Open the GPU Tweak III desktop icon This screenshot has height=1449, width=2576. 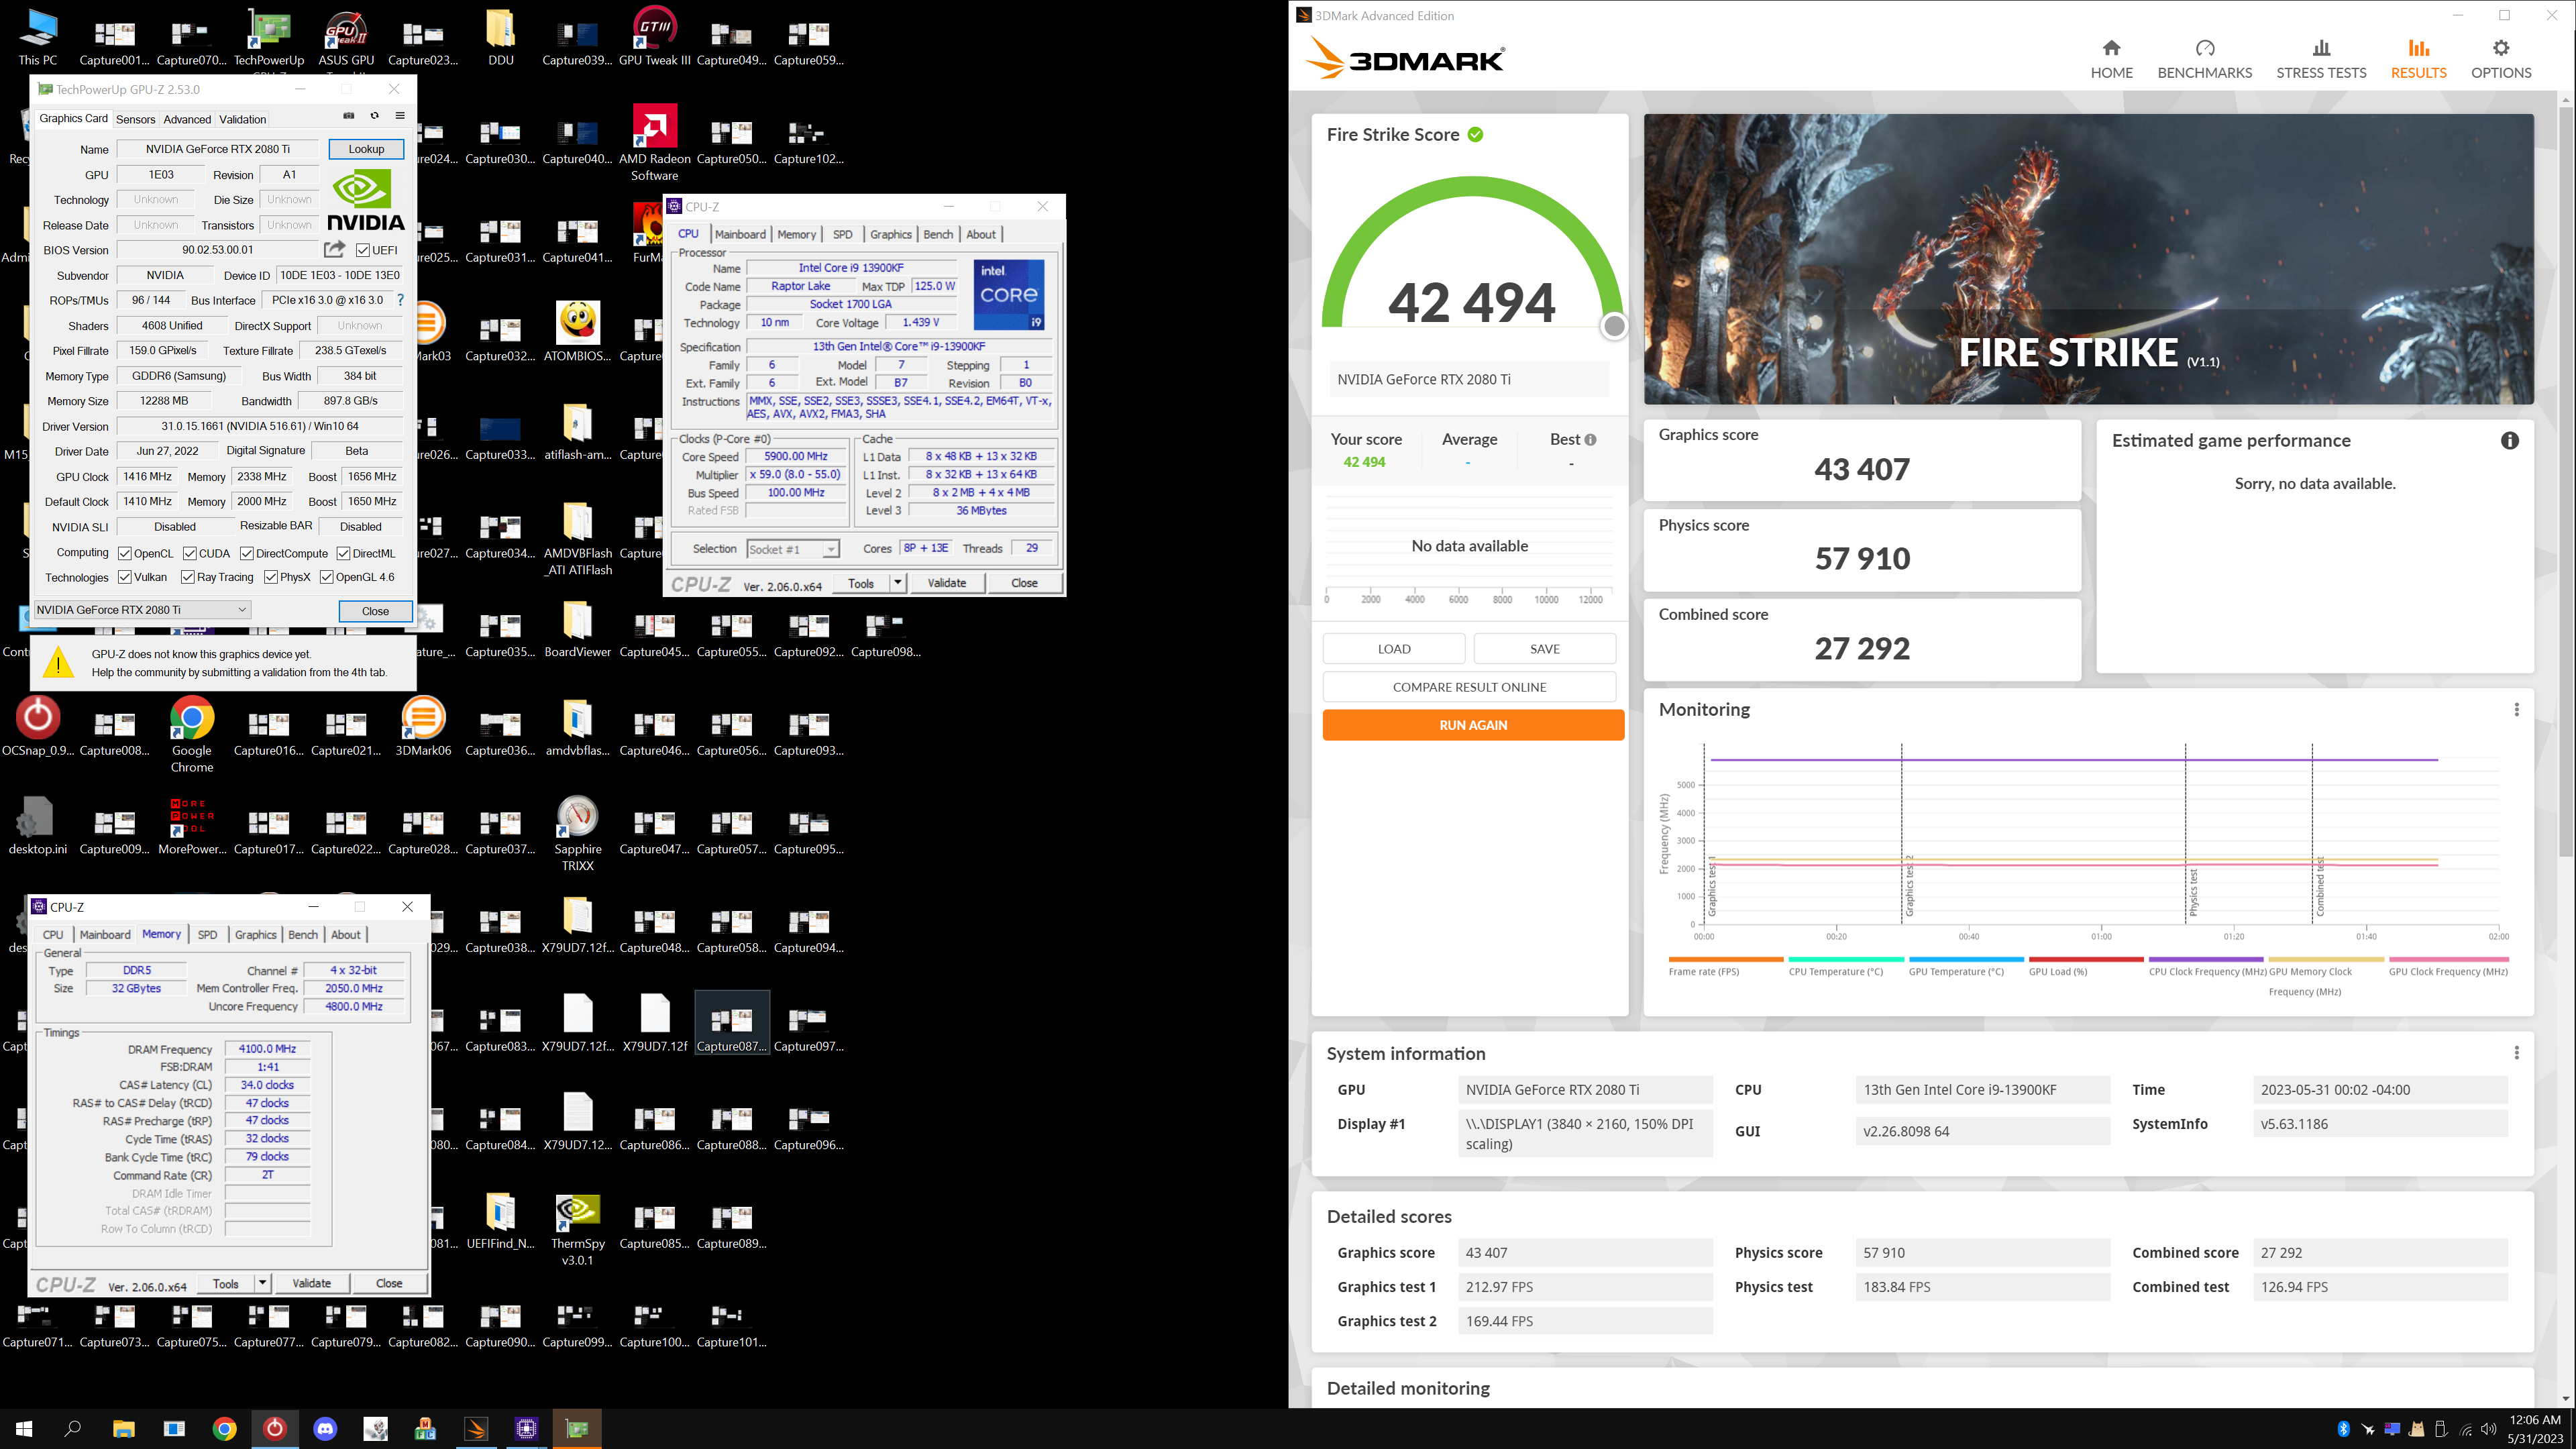click(x=655, y=37)
